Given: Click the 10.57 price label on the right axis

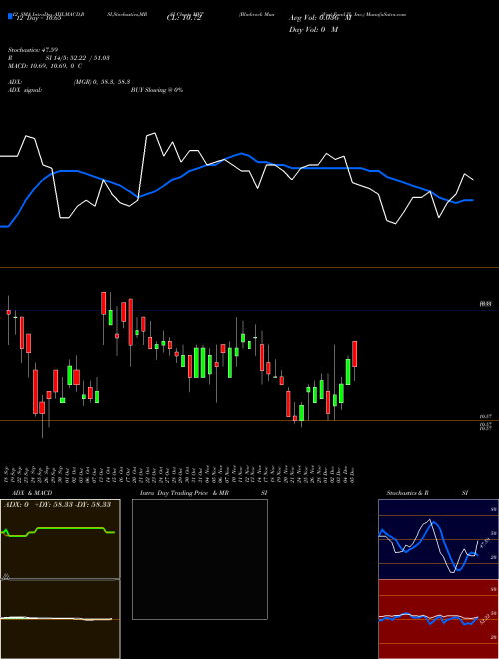Looking at the screenshot, I should pyautogui.click(x=485, y=416).
